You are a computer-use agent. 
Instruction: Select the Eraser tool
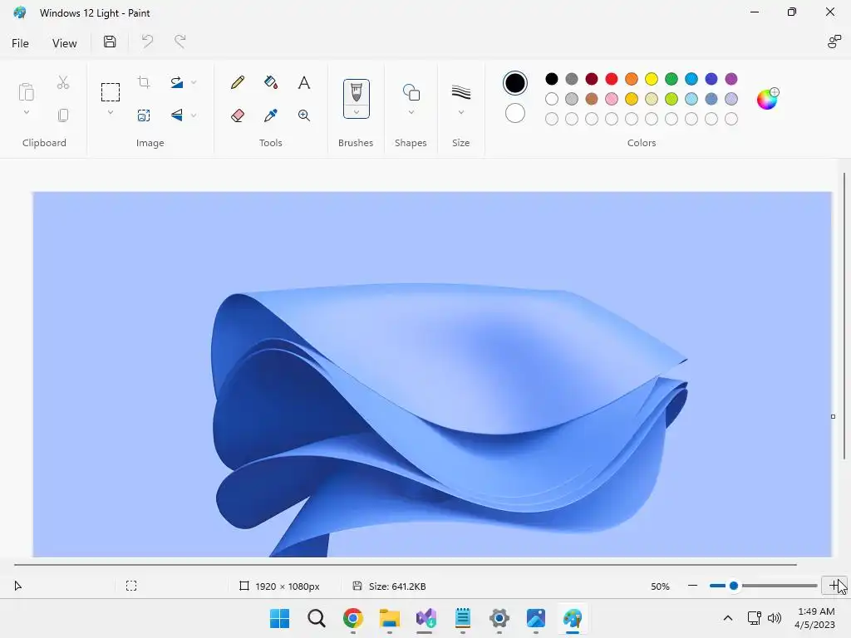click(x=238, y=115)
